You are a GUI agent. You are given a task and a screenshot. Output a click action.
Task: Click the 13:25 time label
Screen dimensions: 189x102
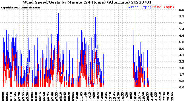(x=98, y=97)
